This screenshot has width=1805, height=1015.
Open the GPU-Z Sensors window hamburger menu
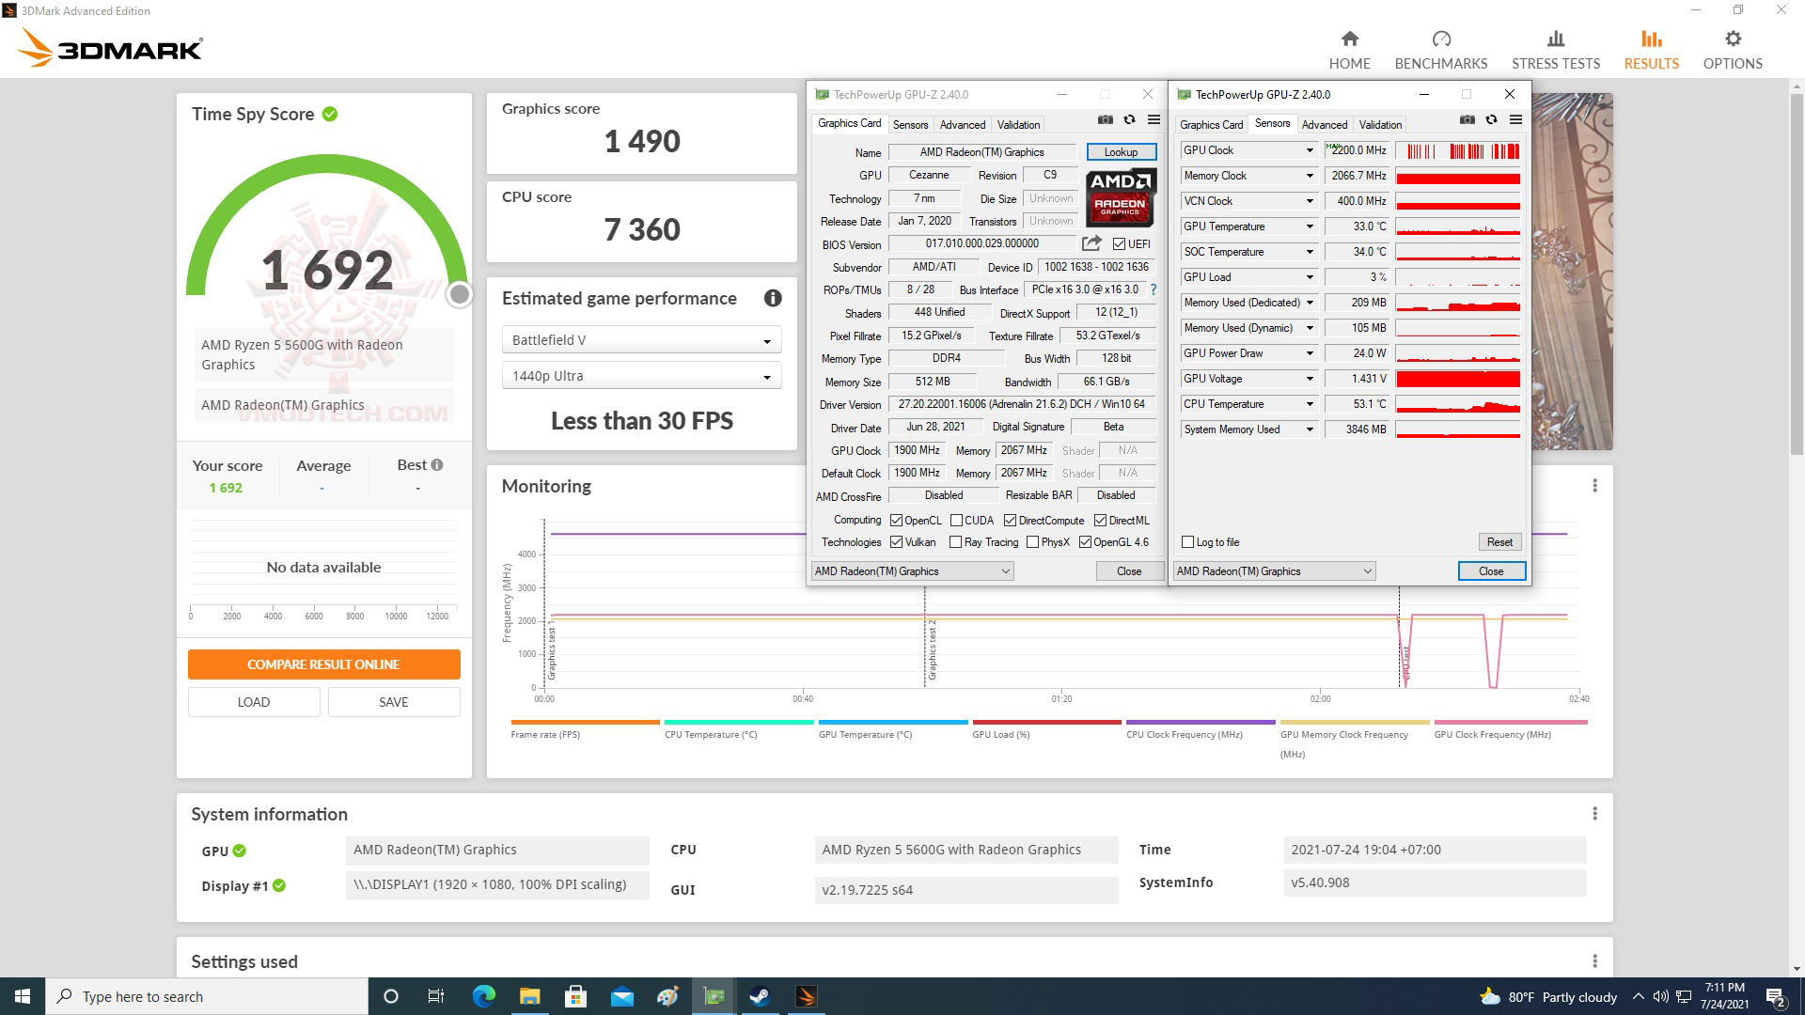pyautogui.click(x=1515, y=120)
